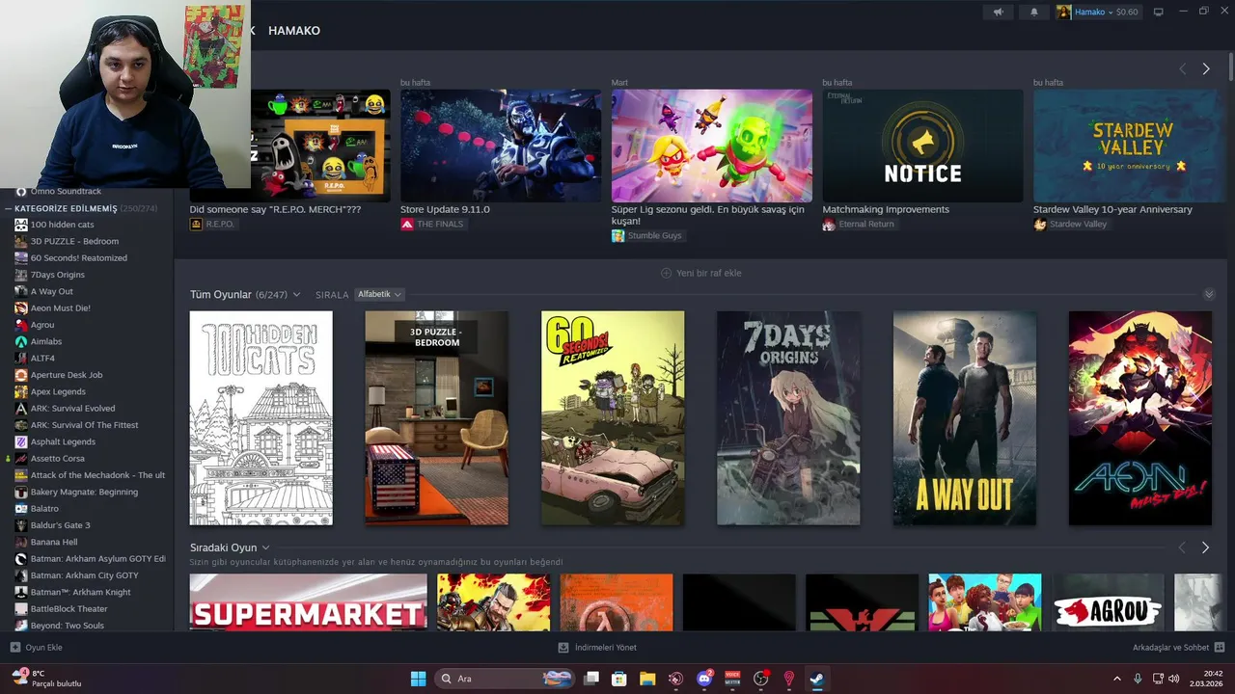
Task: Open the Agrou banner in Sıradaki Oyun
Action: pyautogui.click(x=1109, y=602)
